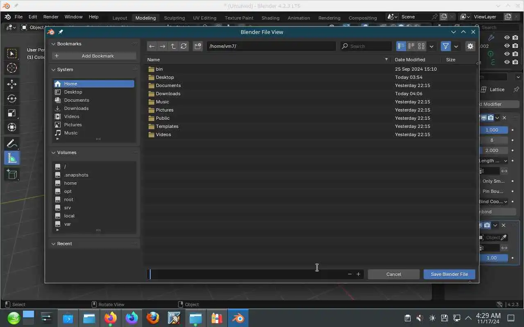Go forward to next folder arrow

162,46
